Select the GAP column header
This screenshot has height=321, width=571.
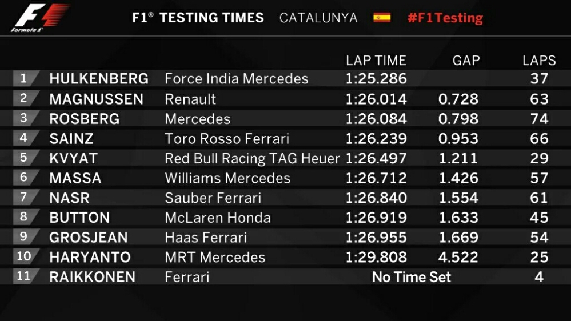466,61
